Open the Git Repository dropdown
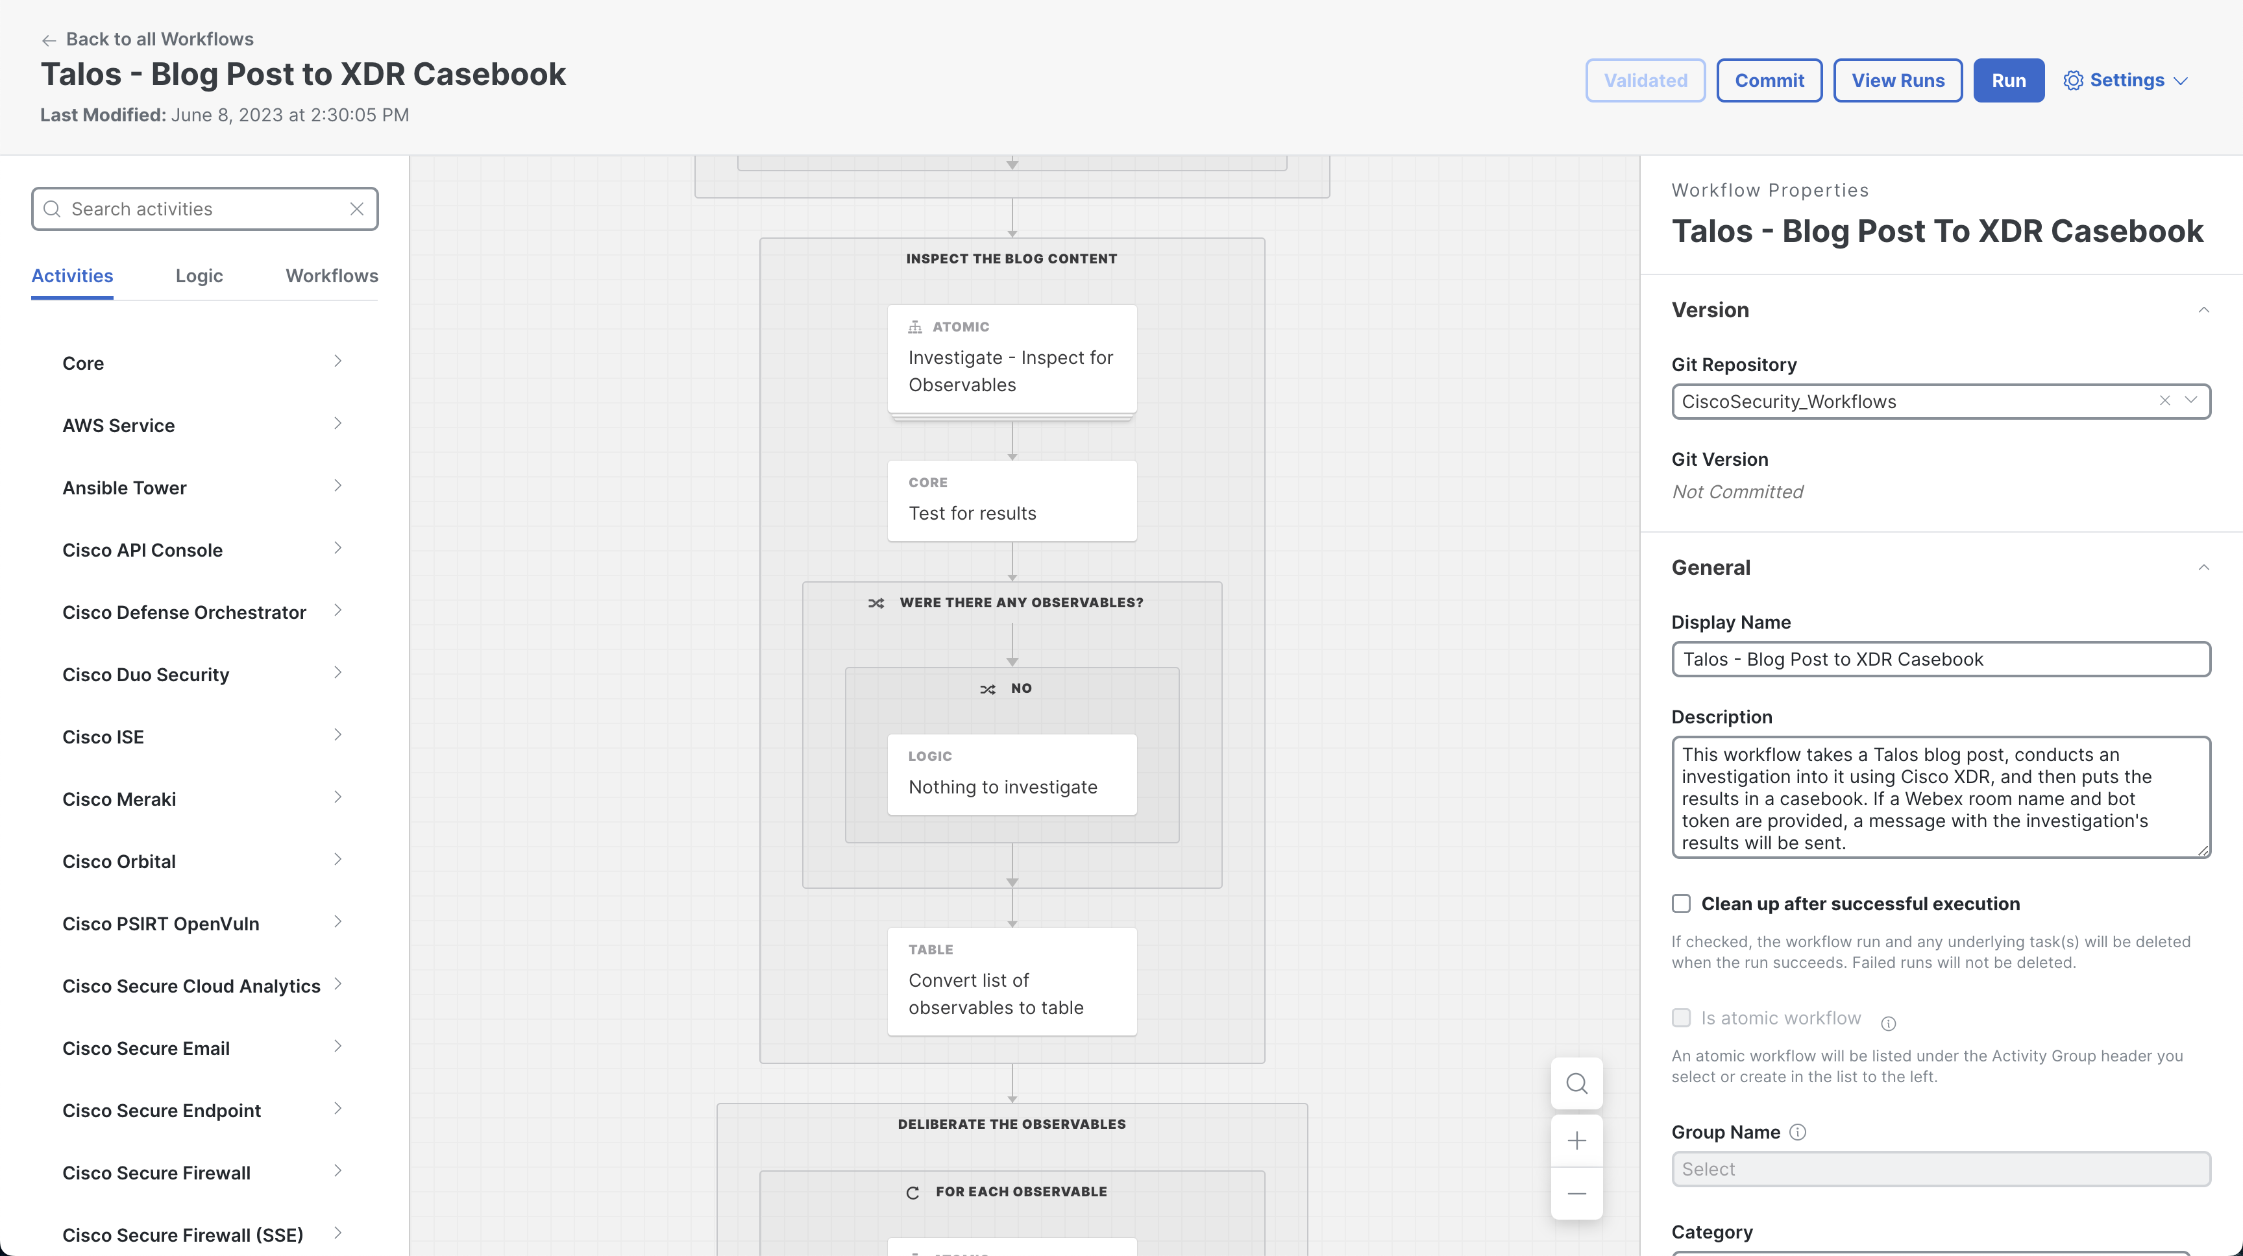This screenshot has height=1256, width=2243. (x=2192, y=400)
